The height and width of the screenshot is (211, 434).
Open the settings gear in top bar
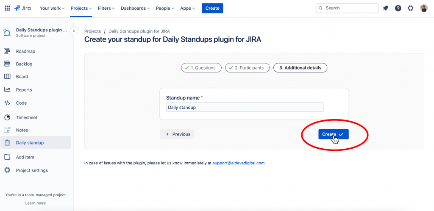[x=411, y=8]
